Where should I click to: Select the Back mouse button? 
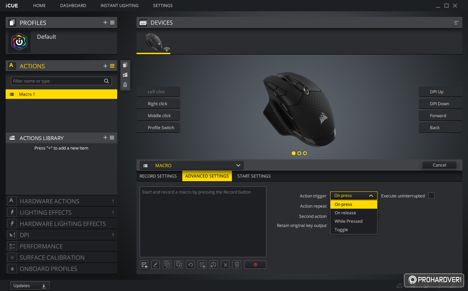(x=440, y=128)
